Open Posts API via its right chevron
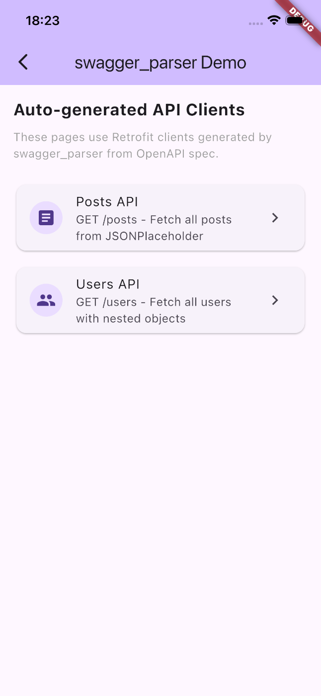Image resolution: width=321 pixels, height=696 pixels. pos(275,218)
